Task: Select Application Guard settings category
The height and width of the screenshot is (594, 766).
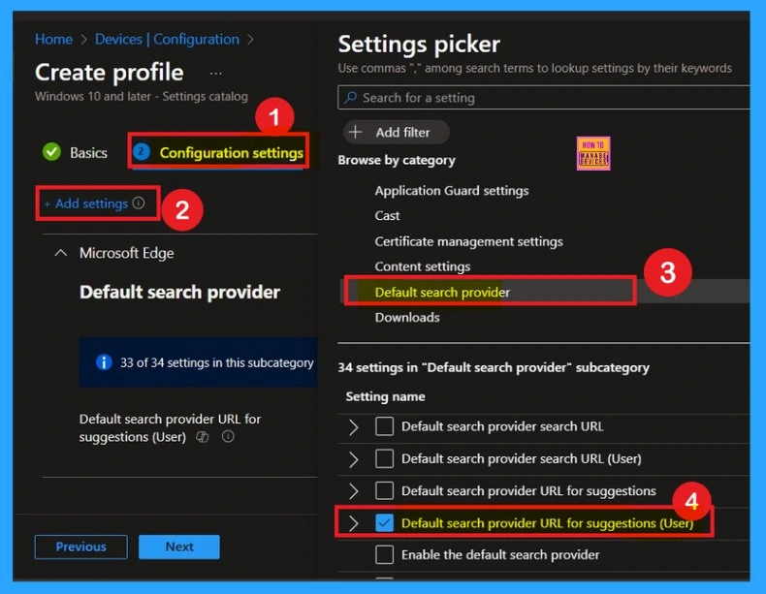Action: pos(452,190)
